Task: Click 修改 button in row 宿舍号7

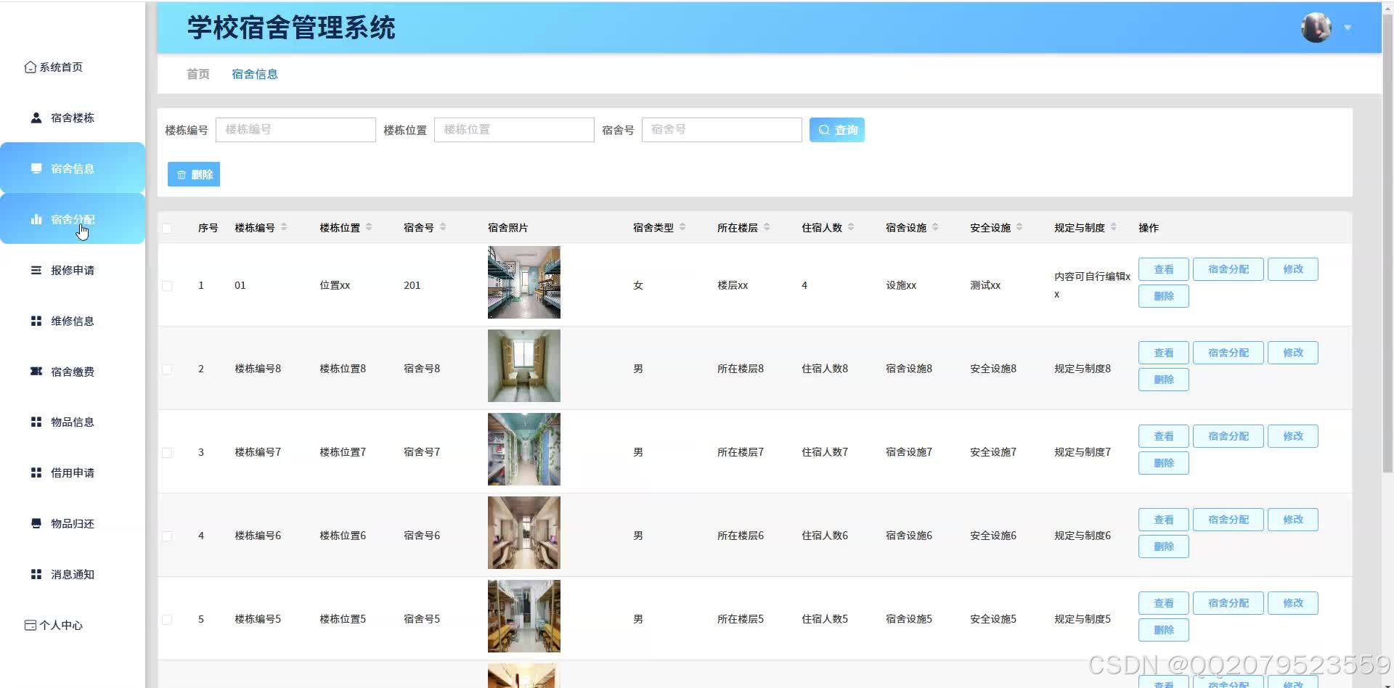Action: click(1293, 436)
